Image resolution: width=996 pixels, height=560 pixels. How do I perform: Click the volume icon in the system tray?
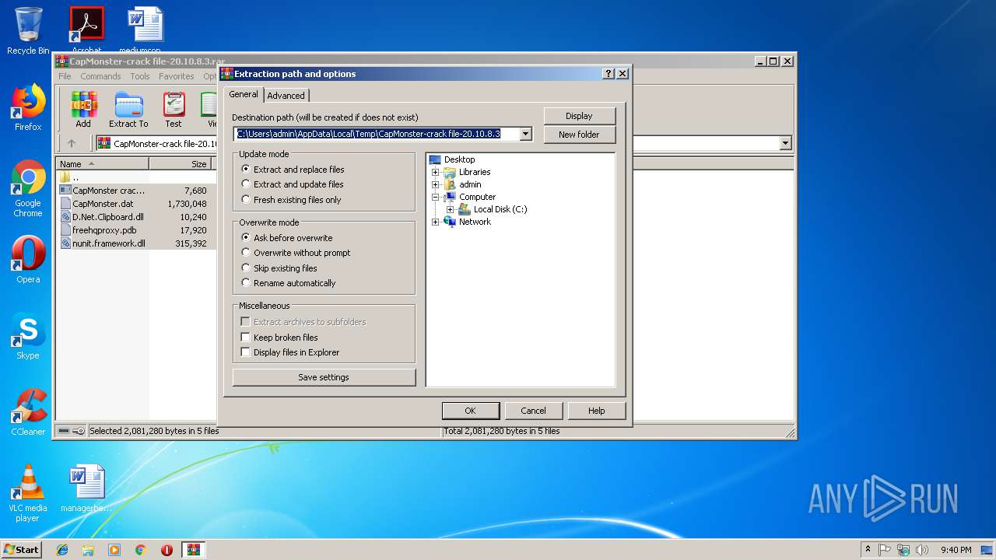click(x=922, y=550)
